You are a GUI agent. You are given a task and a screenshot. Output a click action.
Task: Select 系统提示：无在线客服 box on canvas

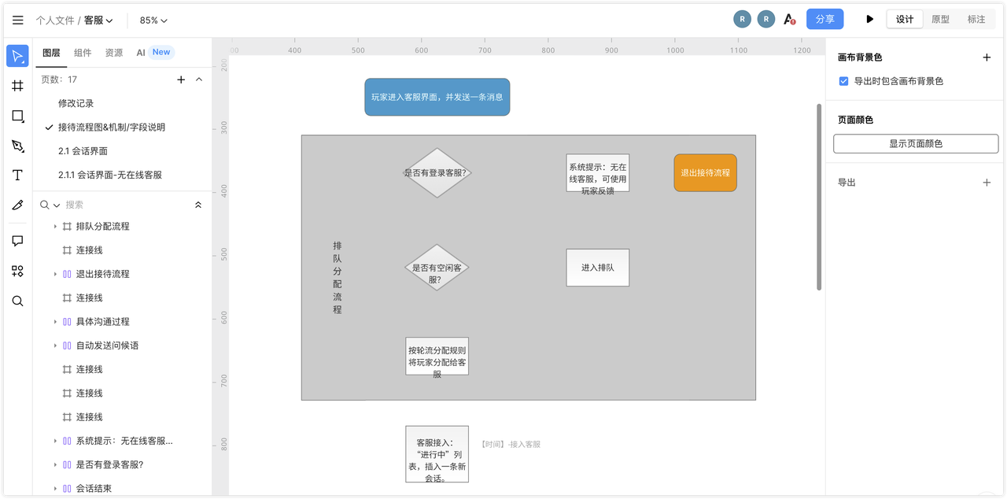point(598,173)
